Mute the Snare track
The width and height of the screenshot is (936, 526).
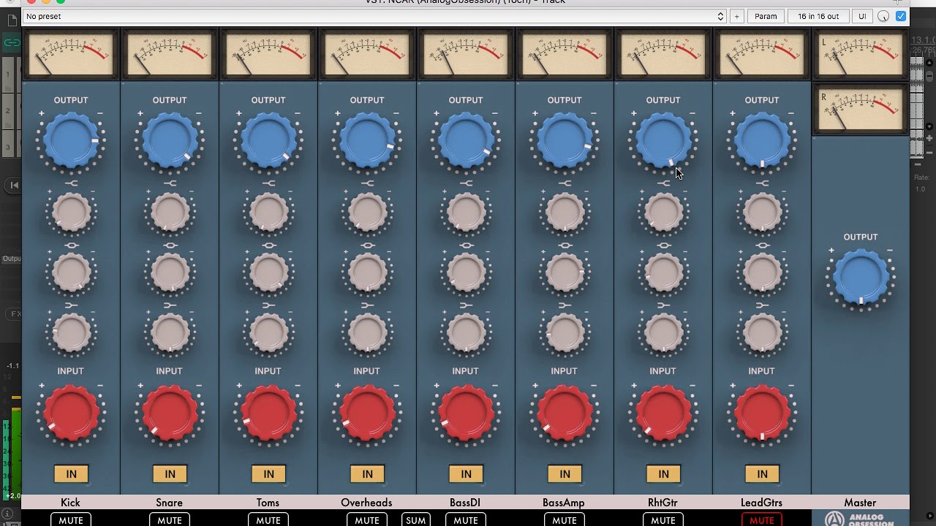coord(170,520)
